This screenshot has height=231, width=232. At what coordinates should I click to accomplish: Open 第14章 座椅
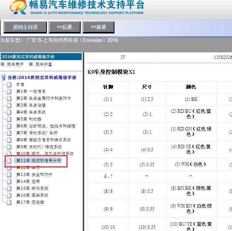point(28,181)
